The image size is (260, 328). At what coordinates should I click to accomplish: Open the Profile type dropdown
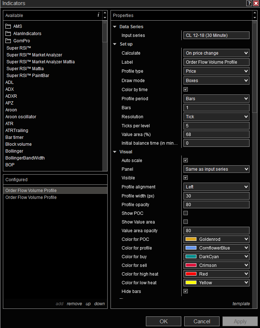pyautogui.click(x=216, y=71)
